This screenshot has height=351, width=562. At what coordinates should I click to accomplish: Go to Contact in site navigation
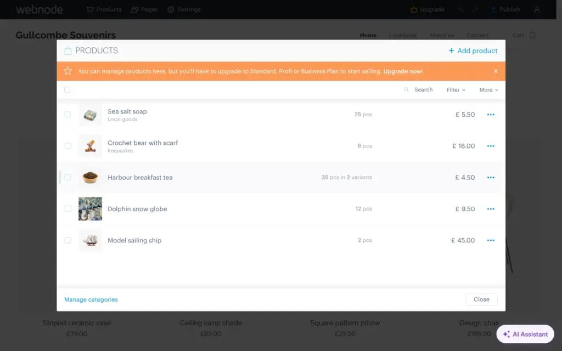(477, 35)
